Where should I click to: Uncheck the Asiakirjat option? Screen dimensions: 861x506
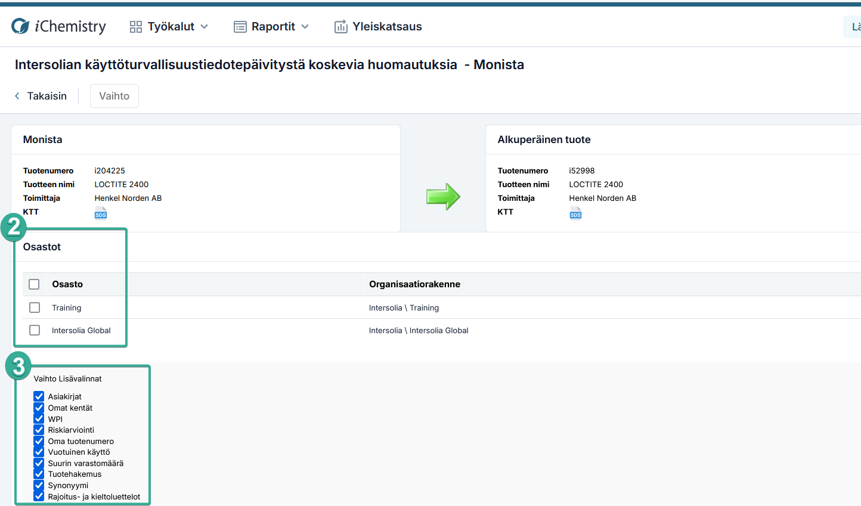pyautogui.click(x=39, y=396)
